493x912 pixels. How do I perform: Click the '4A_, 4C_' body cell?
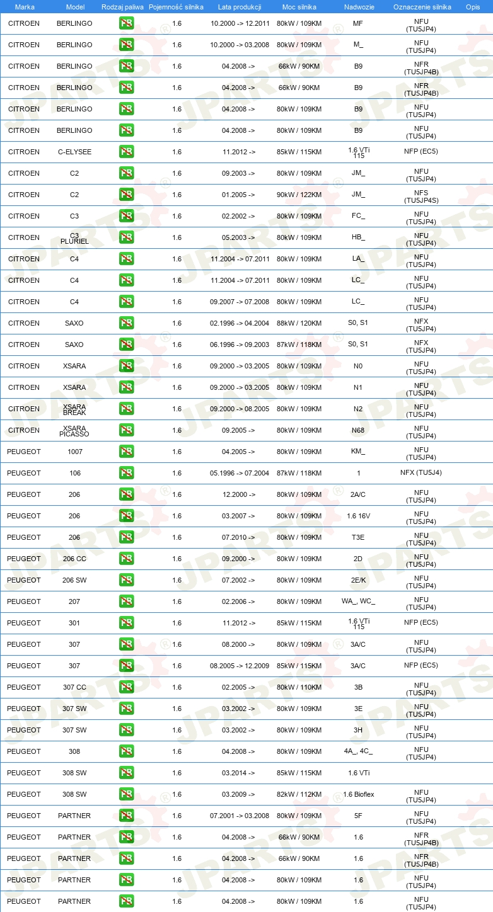point(358,751)
